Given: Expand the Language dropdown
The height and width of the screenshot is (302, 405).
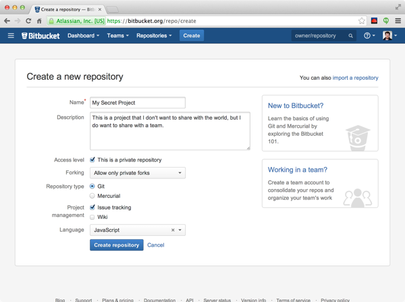Looking at the screenshot, I should click(x=180, y=230).
